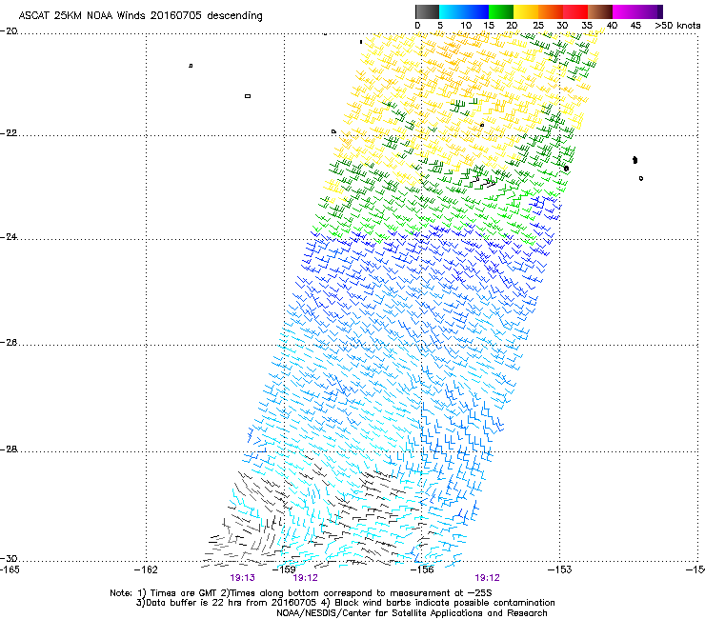This screenshot has width=705, height=619.
Task: Click the '-24' latitude axis label
Action: point(9,237)
